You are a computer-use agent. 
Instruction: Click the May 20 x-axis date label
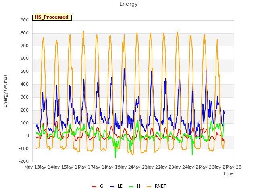[x=126, y=167]
